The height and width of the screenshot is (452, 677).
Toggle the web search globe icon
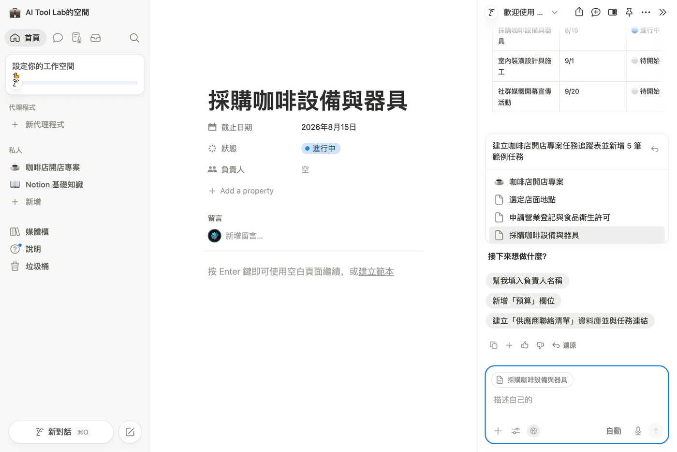tap(533, 431)
